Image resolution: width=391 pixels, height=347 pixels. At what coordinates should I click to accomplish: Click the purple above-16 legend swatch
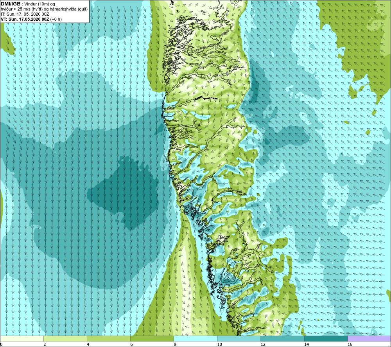point(369,338)
